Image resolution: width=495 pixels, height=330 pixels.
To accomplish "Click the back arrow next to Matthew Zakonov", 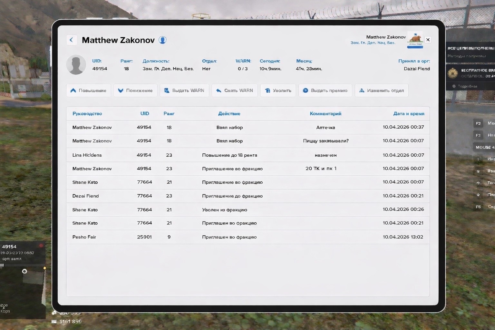I will click(71, 40).
